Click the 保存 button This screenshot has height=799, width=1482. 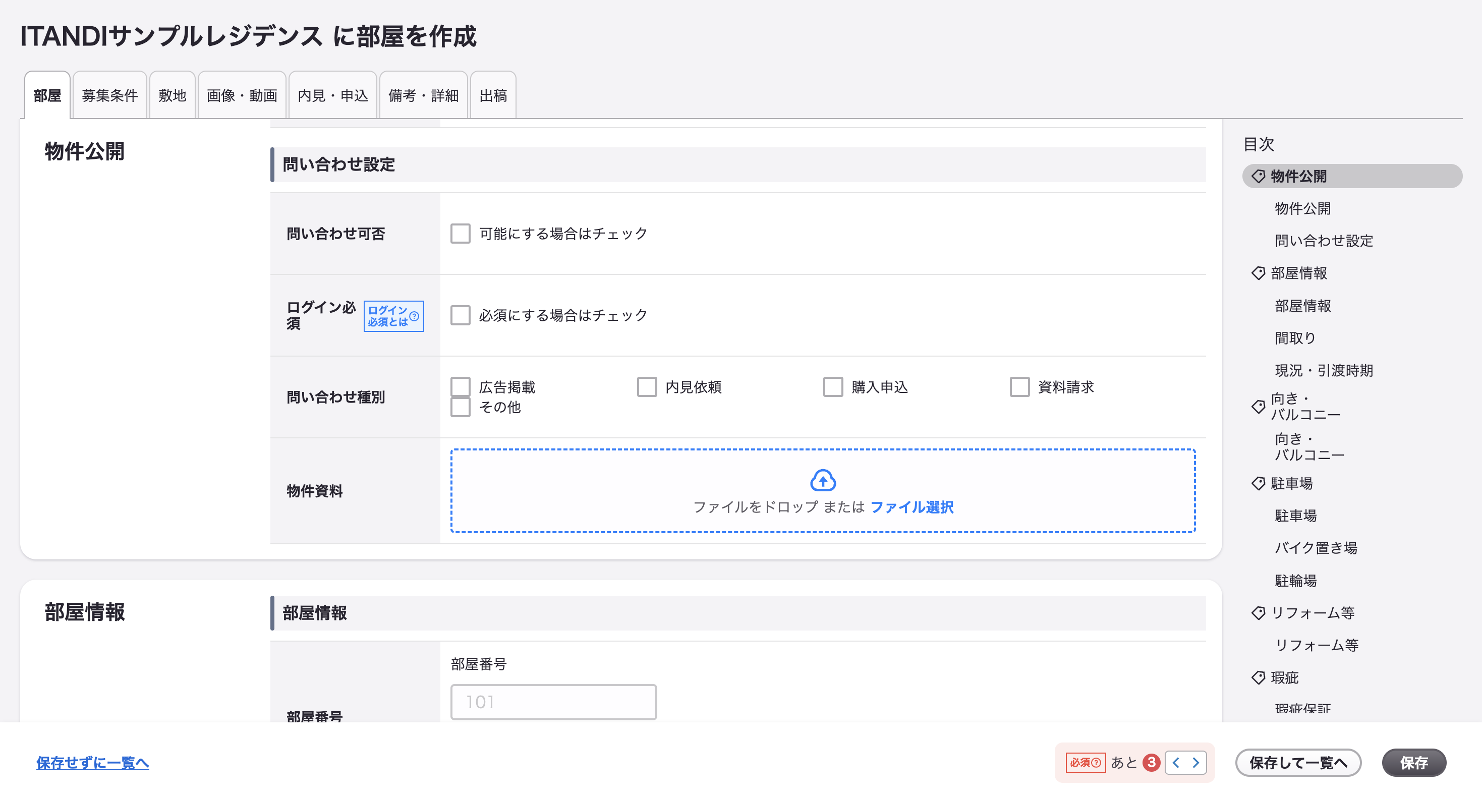1414,763
